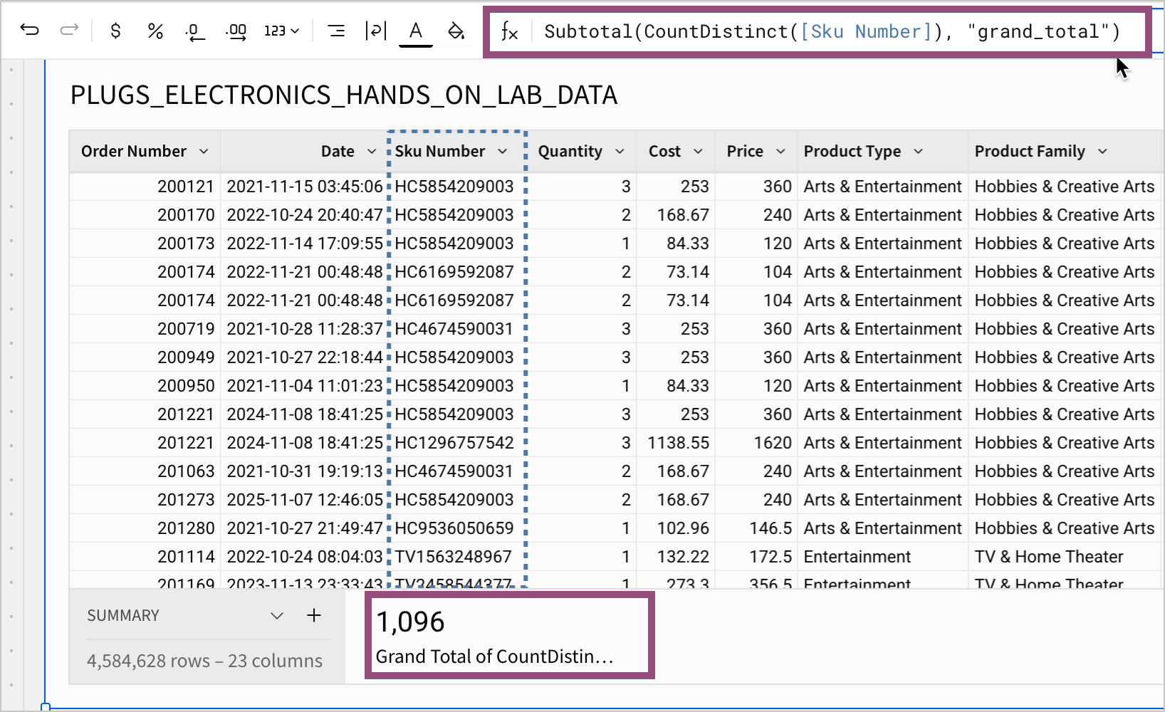
Task: Increase decimal places
Action: (x=236, y=31)
